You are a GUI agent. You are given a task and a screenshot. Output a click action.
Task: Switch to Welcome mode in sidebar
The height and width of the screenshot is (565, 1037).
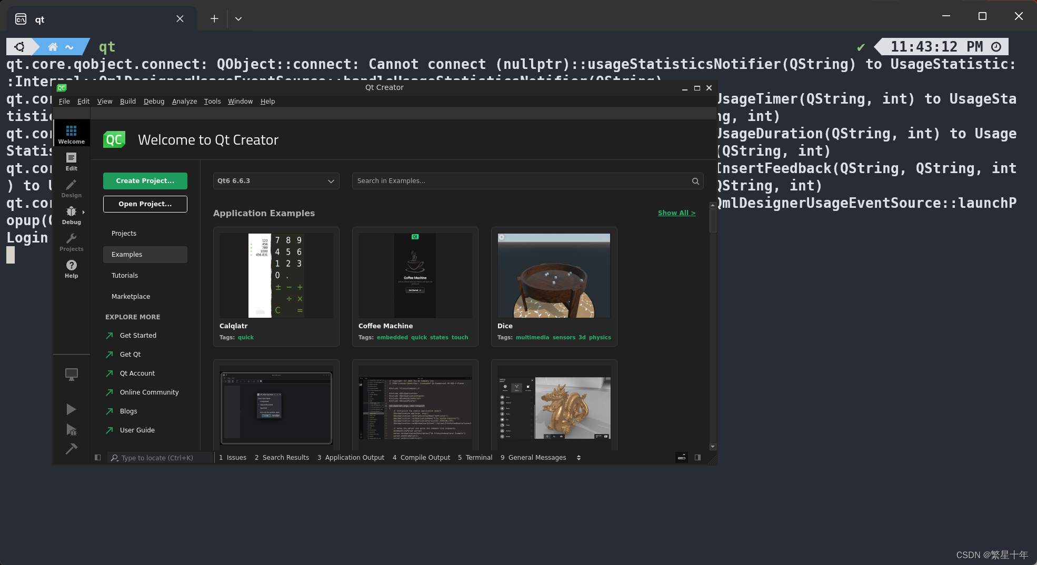(x=72, y=134)
